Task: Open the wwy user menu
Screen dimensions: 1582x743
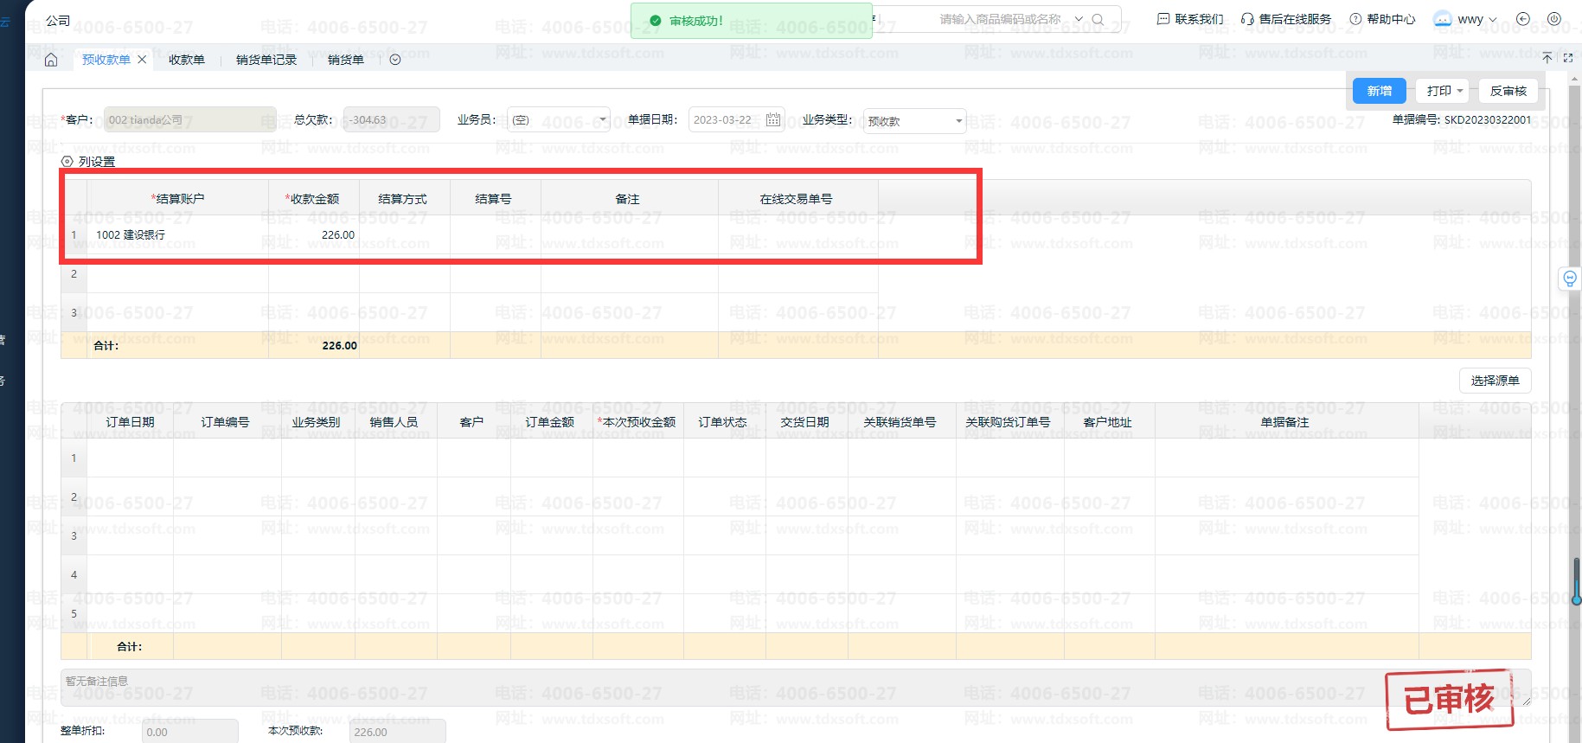Action: pyautogui.click(x=1466, y=19)
